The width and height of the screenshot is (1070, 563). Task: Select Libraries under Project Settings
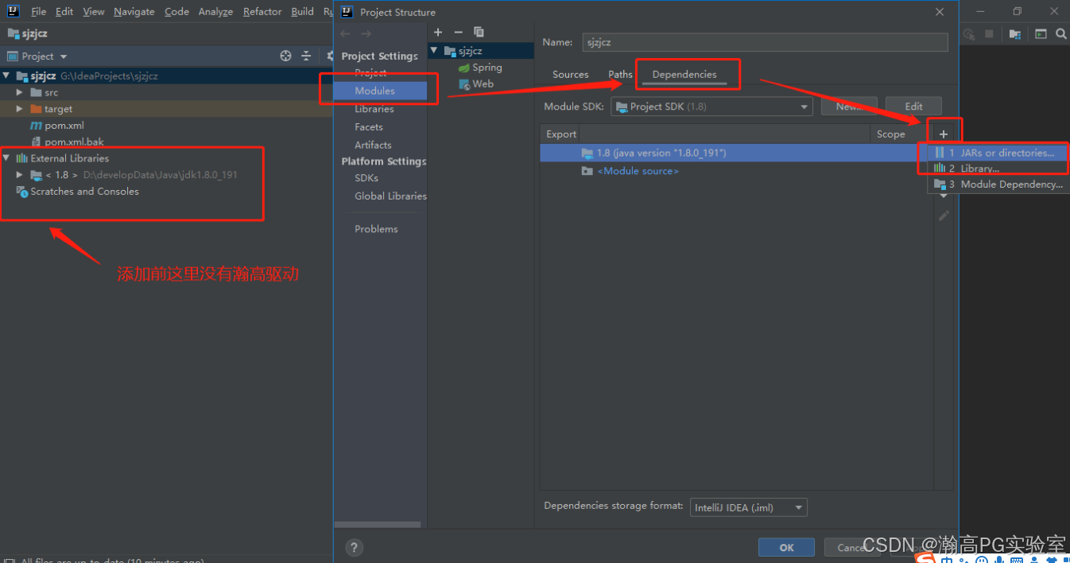coord(374,109)
